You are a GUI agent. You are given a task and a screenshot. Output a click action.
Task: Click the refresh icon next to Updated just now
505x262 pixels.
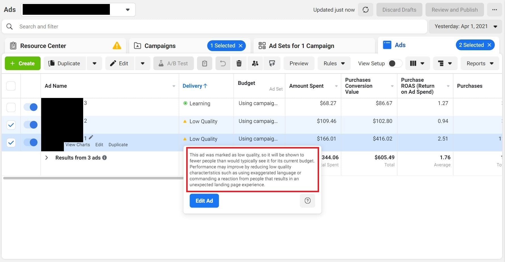pyautogui.click(x=365, y=10)
